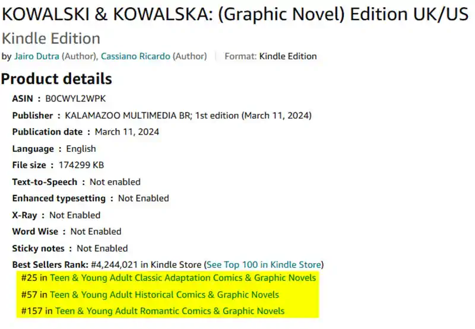Open Teen & Young Adult Historical Comics category
Screen dimensions: 475x329
(x=164, y=295)
